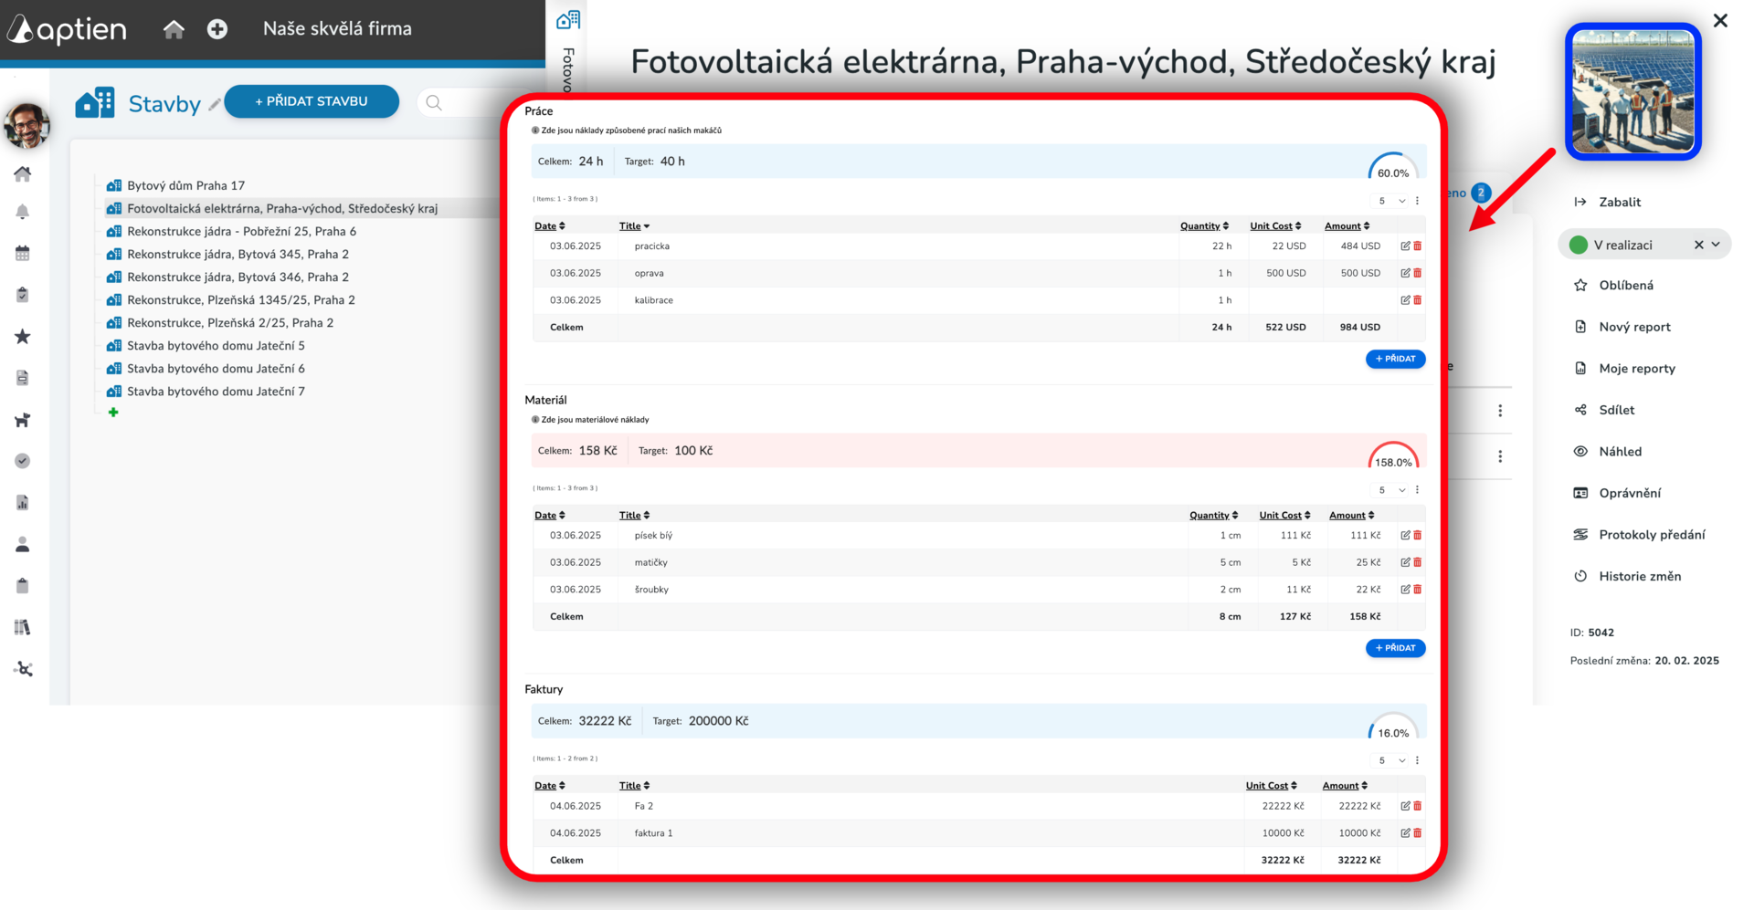Screen dimensions: 1754x910
Task: Click Zabalit to collapse the panel
Action: point(1607,202)
